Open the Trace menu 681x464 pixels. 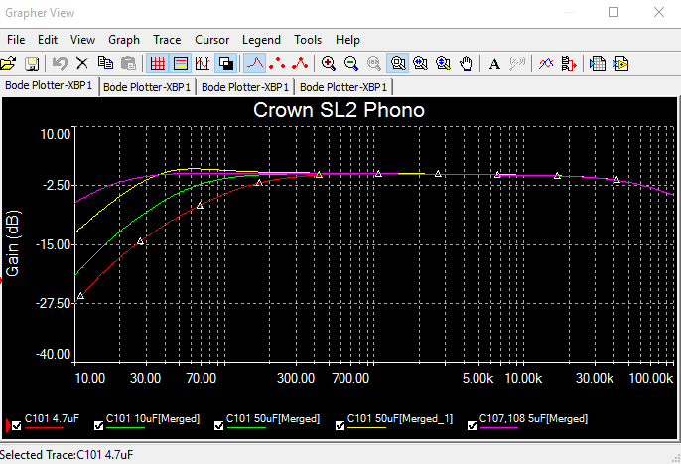coord(167,40)
